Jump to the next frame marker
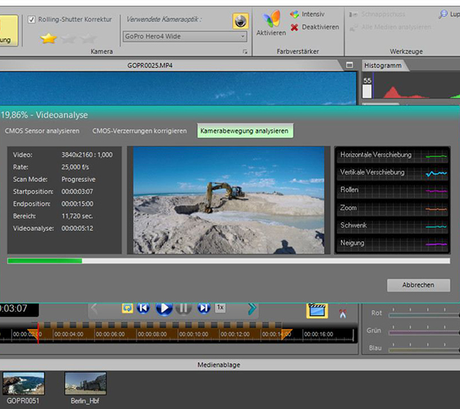The width and height of the screenshot is (460, 409). tap(204, 308)
